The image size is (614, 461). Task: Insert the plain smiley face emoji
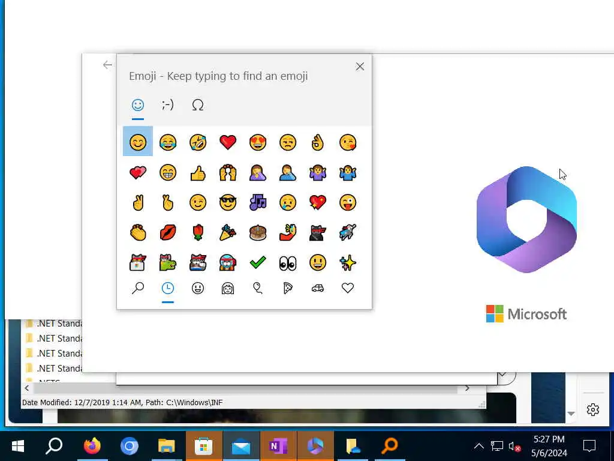[318, 263]
